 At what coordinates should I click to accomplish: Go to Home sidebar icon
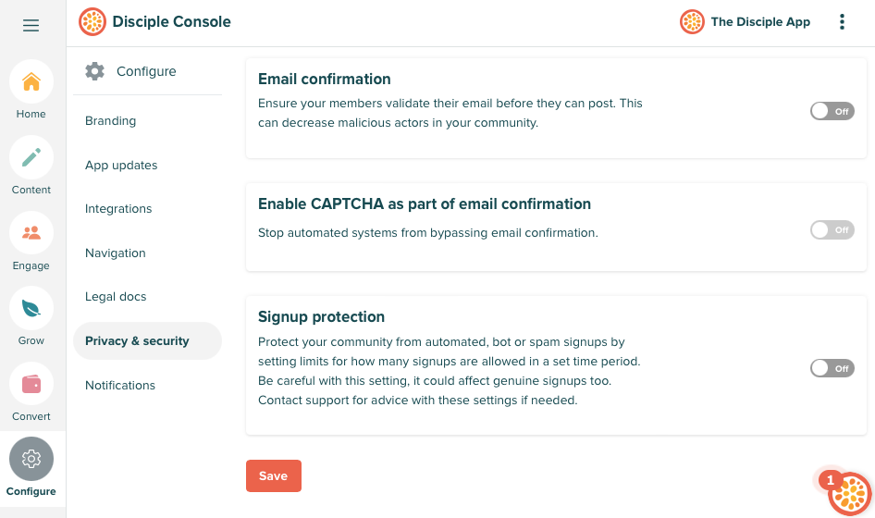pyautogui.click(x=31, y=82)
